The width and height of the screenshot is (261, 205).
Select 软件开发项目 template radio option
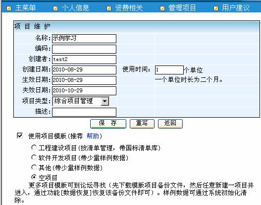(34, 157)
